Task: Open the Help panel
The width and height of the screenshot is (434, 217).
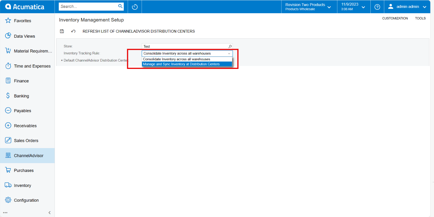Action: click(x=377, y=6)
